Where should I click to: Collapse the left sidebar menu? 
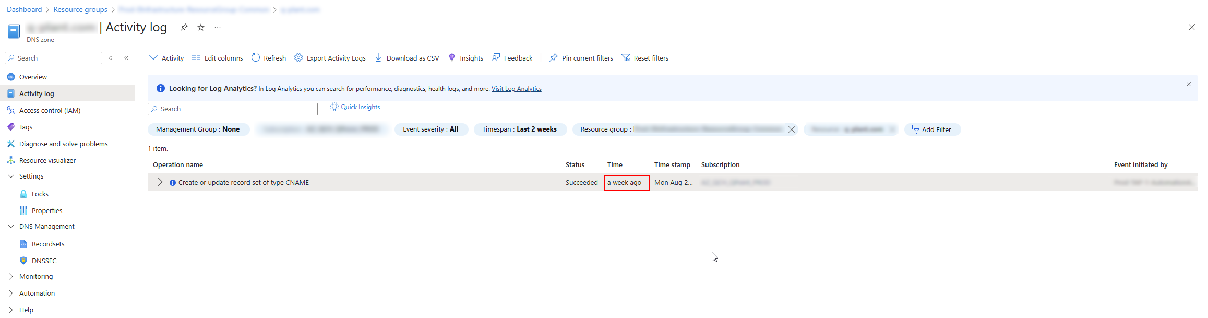[x=126, y=58]
